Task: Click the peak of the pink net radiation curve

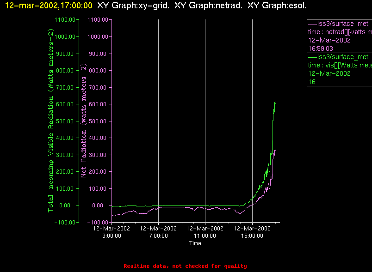Action: pos(275,150)
